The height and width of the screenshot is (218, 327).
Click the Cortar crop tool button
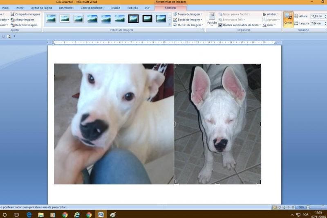click(x=288, y=19)
